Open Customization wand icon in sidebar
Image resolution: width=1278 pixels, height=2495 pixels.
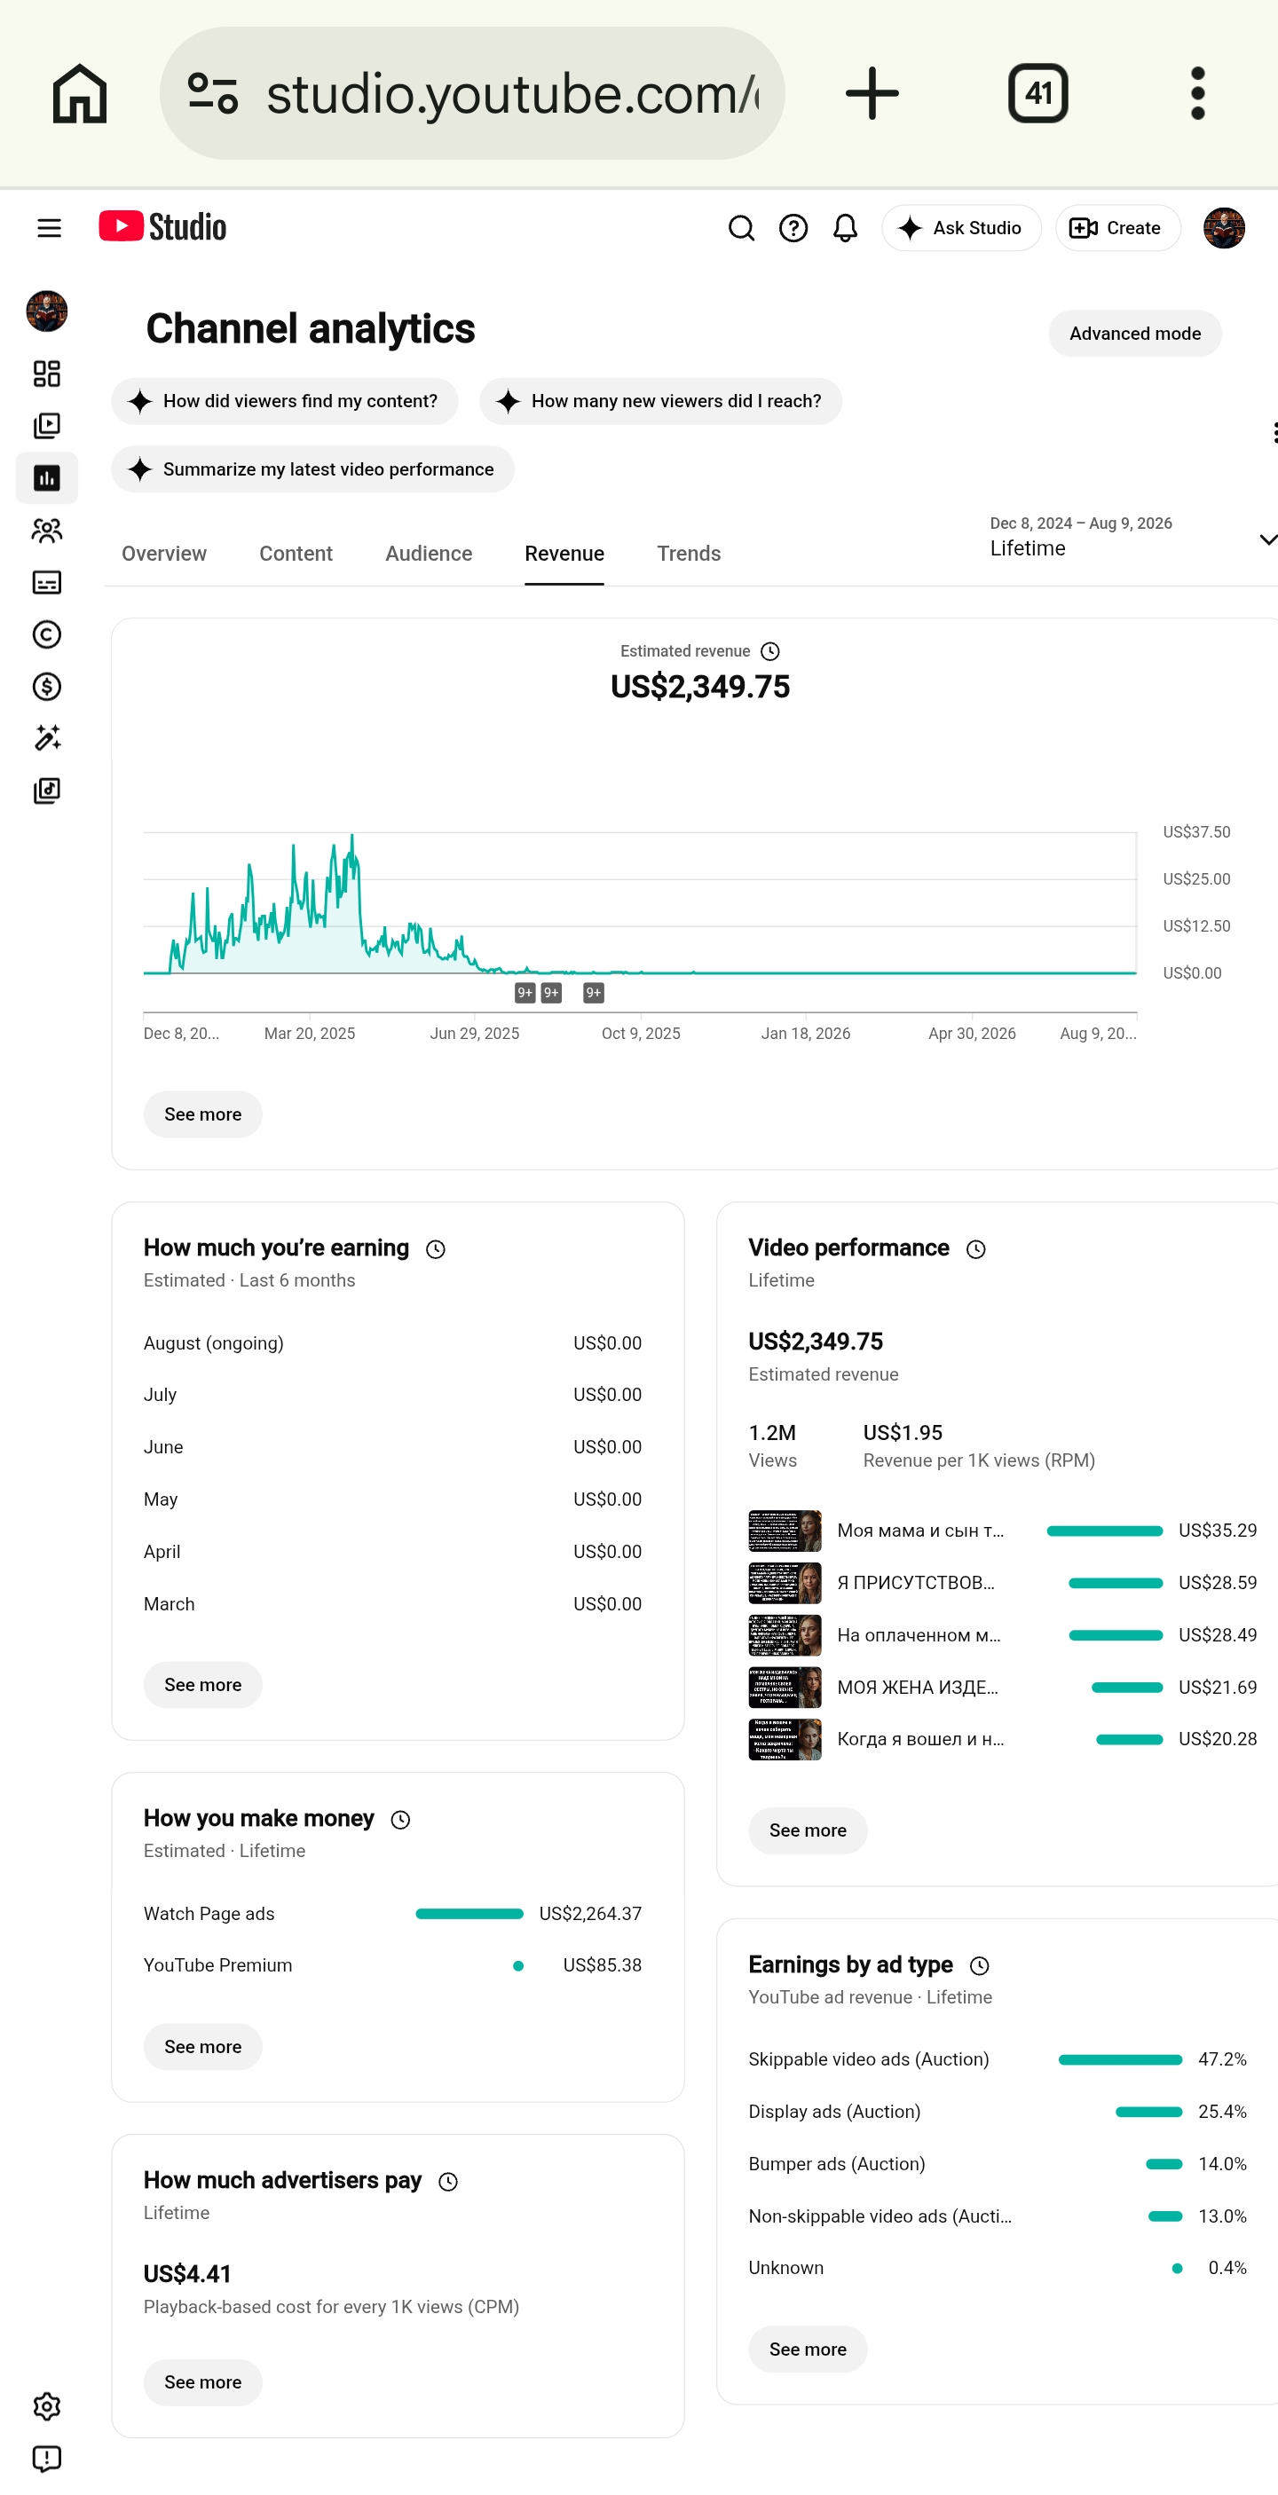pyautogui.click(x=46, y=738)
